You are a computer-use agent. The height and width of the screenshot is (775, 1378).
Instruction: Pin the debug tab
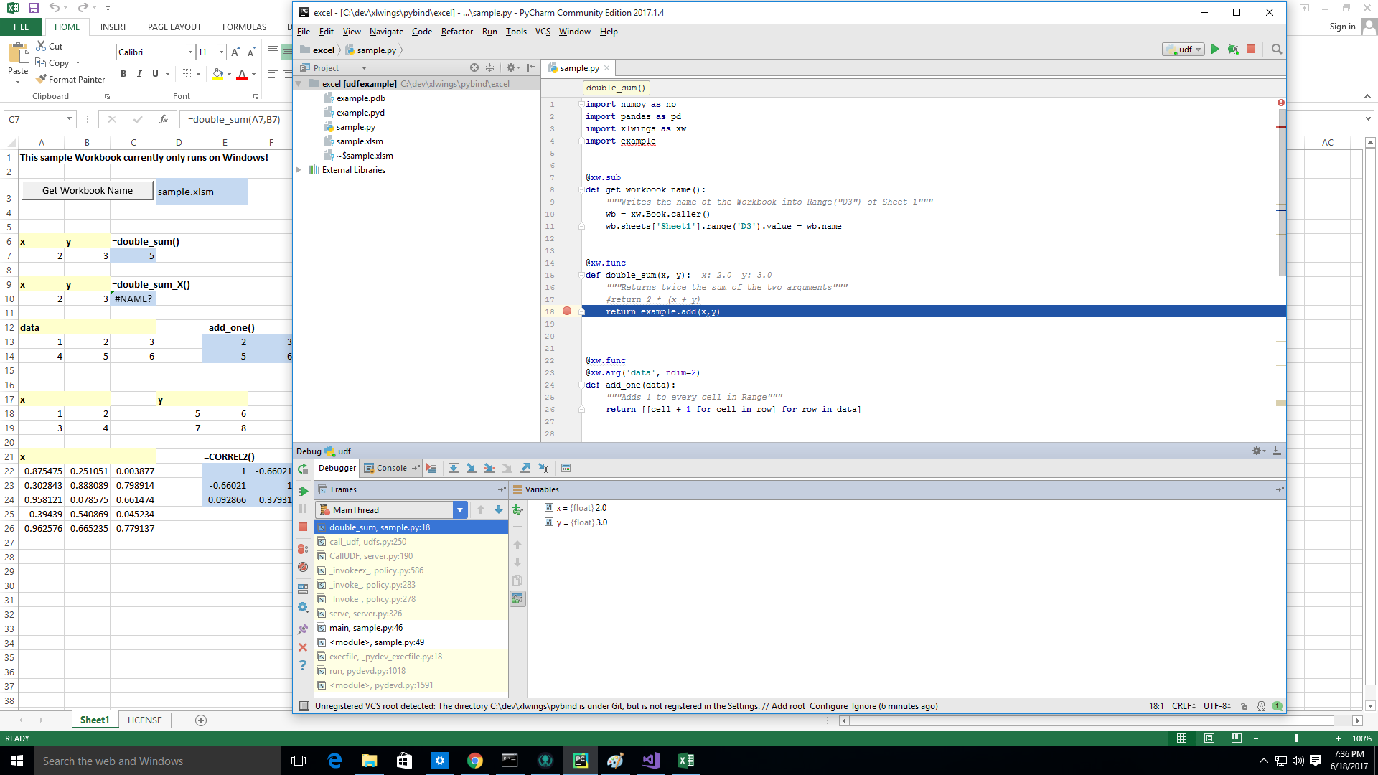tap(303, 629)
